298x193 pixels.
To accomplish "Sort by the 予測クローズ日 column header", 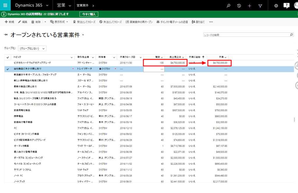I will click(x=127, y=57).
